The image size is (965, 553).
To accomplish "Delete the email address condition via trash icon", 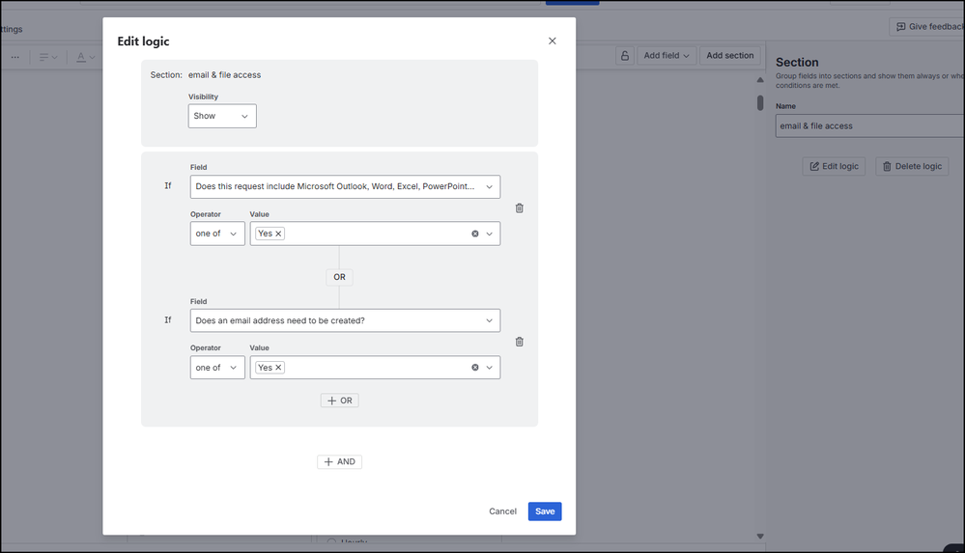I will coord(520,342).
